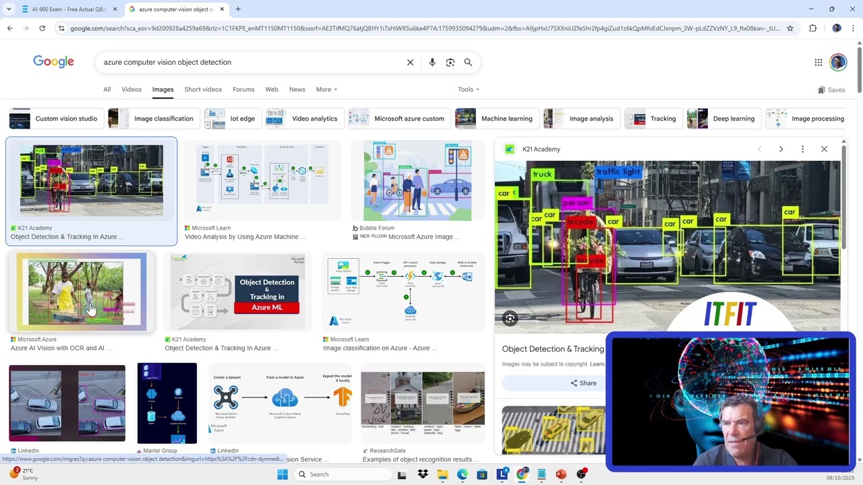Open a new browser tab
Screen dimensions: 863x485
238,9
